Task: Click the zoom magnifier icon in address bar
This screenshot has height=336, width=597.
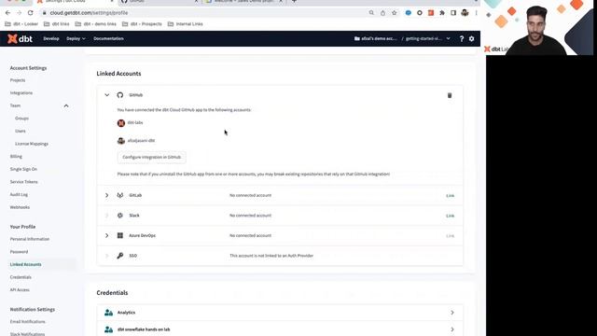Action: point(371,12)
